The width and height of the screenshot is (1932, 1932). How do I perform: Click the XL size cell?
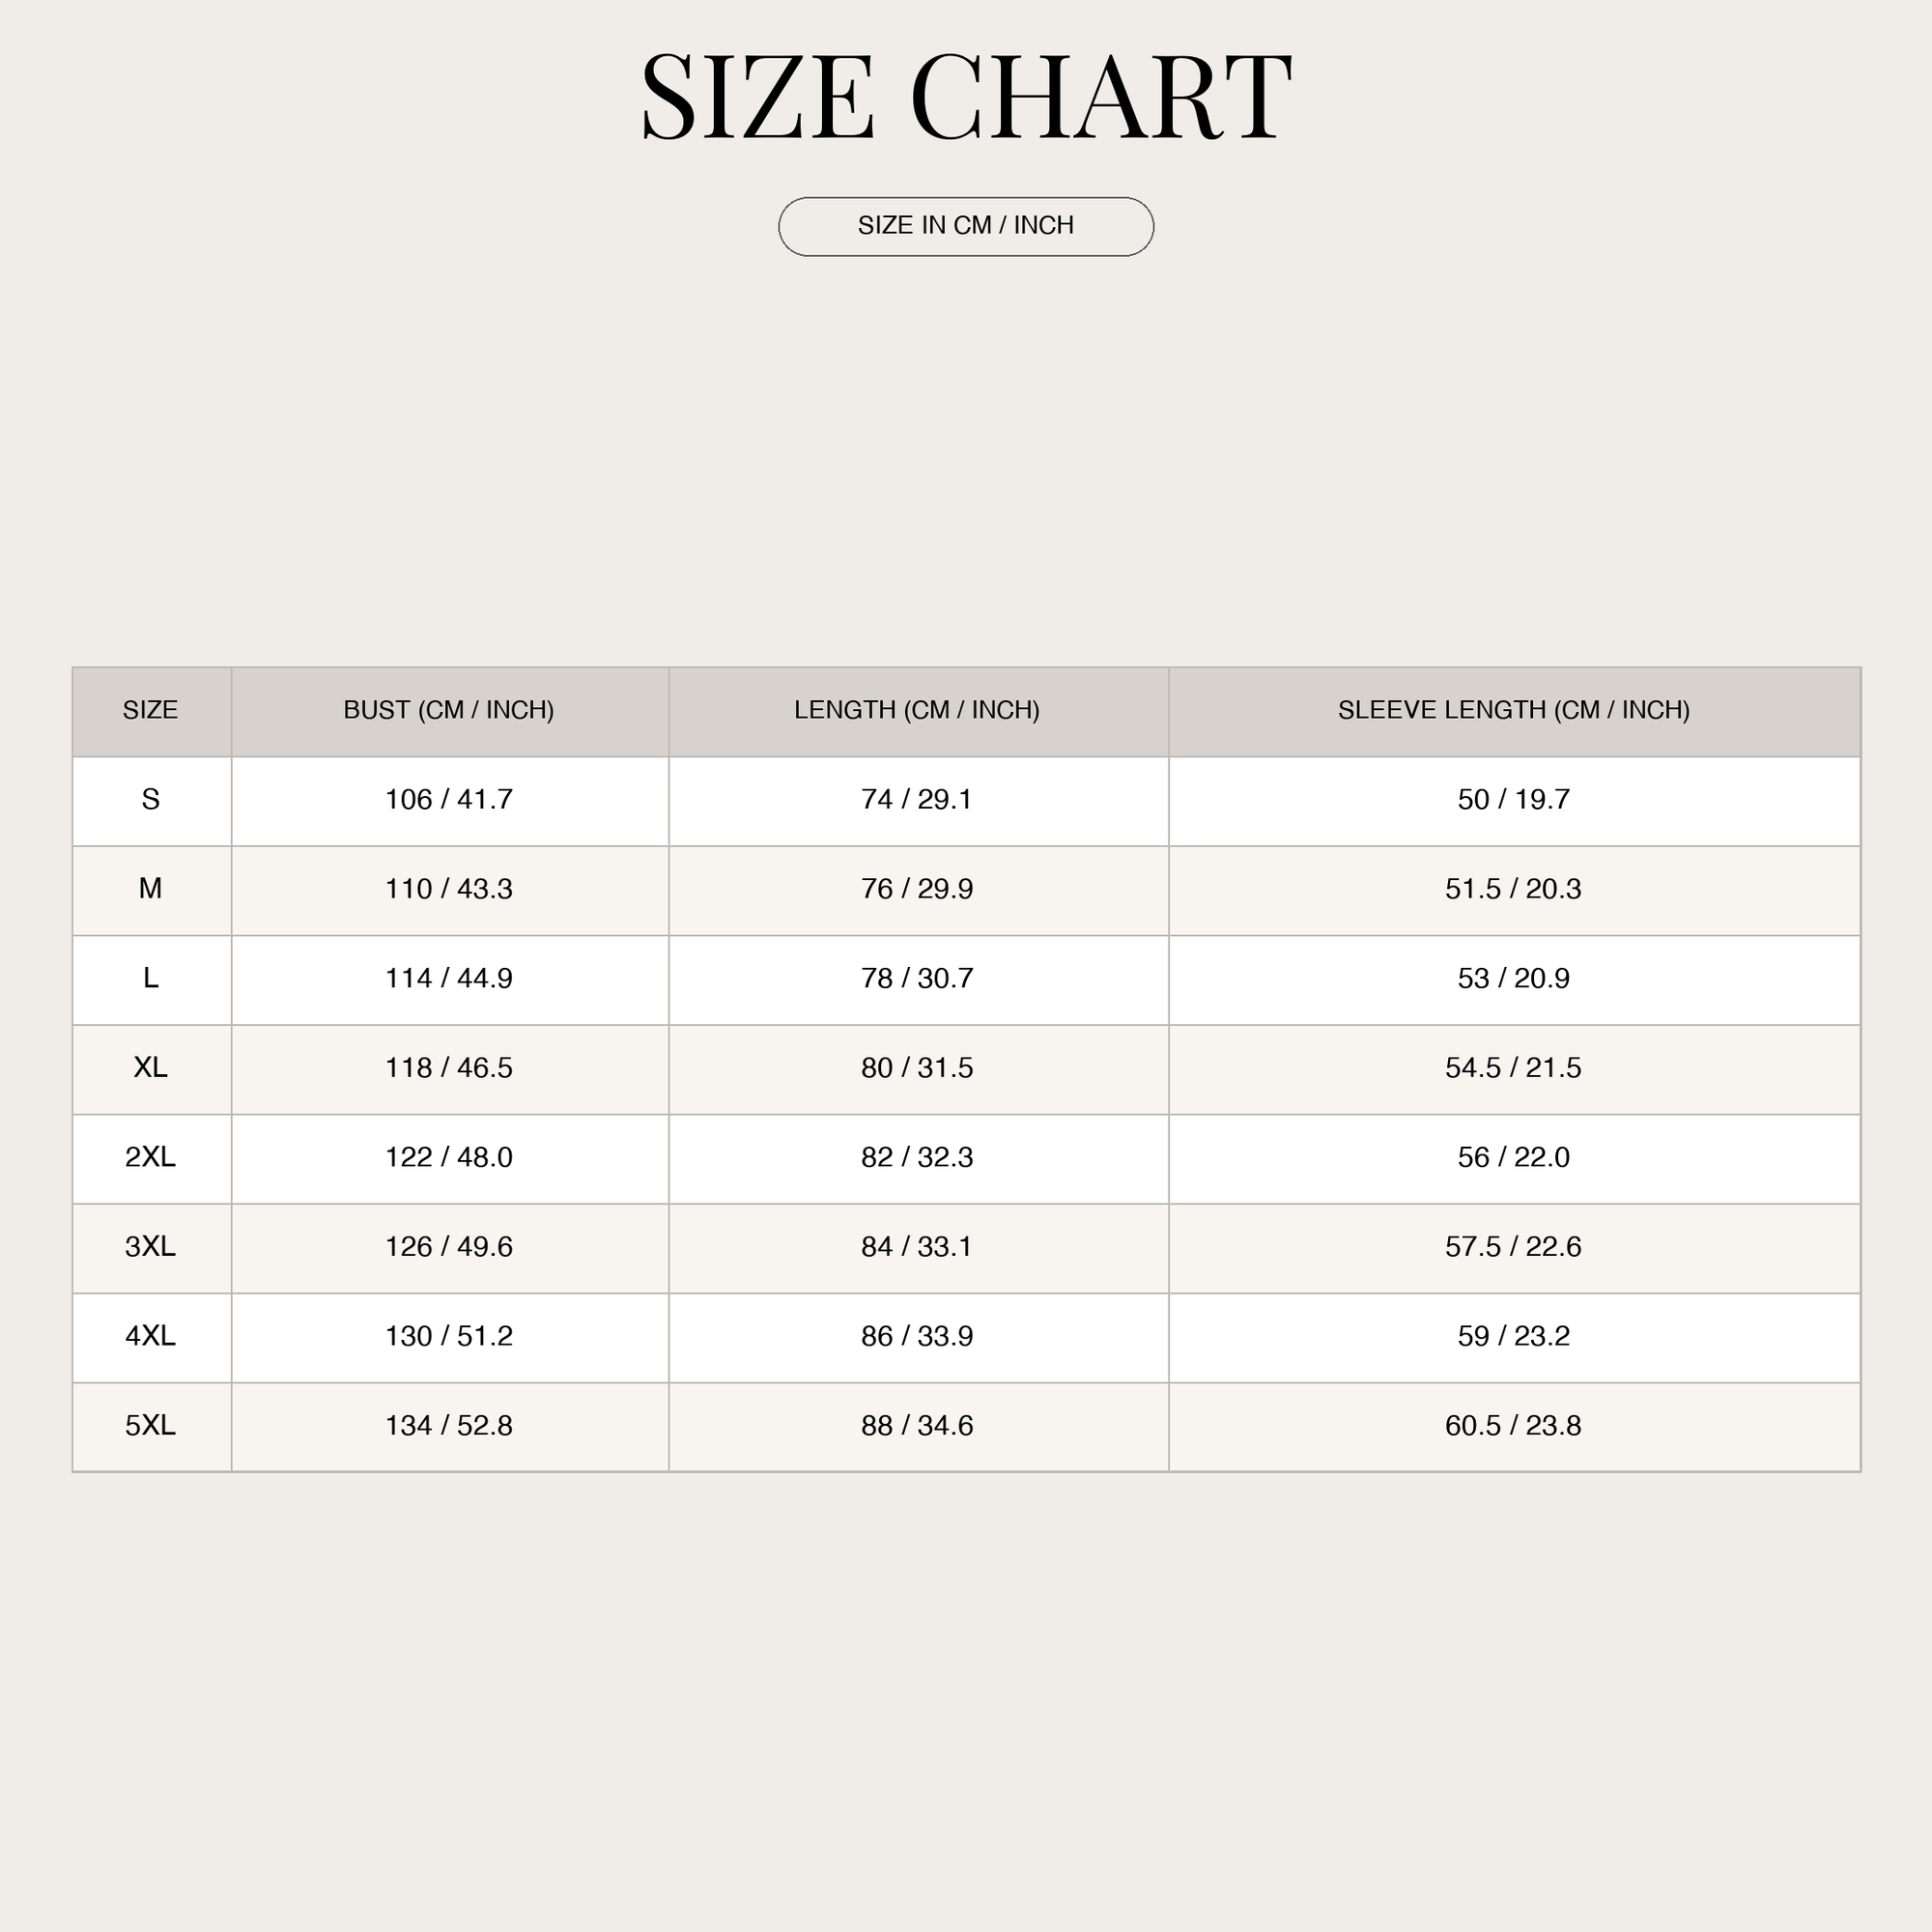pyautogui.click(x=151, y=1068)
